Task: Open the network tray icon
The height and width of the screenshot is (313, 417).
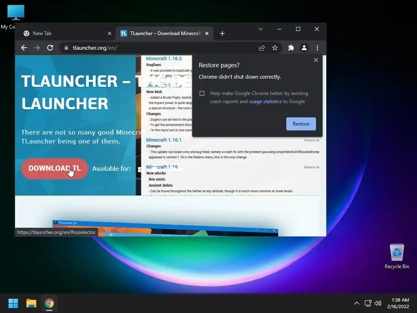Action: (368, 303)
